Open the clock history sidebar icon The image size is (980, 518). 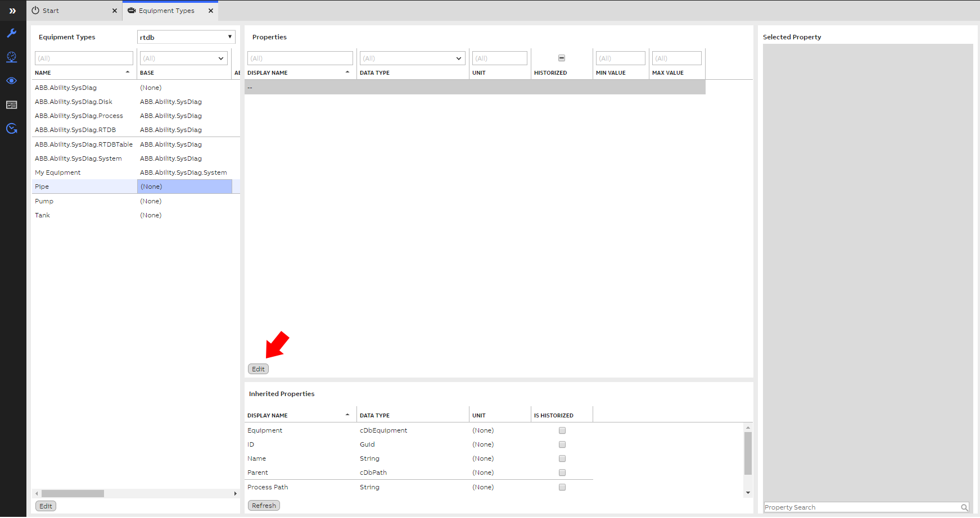click(x=12, y=129)
